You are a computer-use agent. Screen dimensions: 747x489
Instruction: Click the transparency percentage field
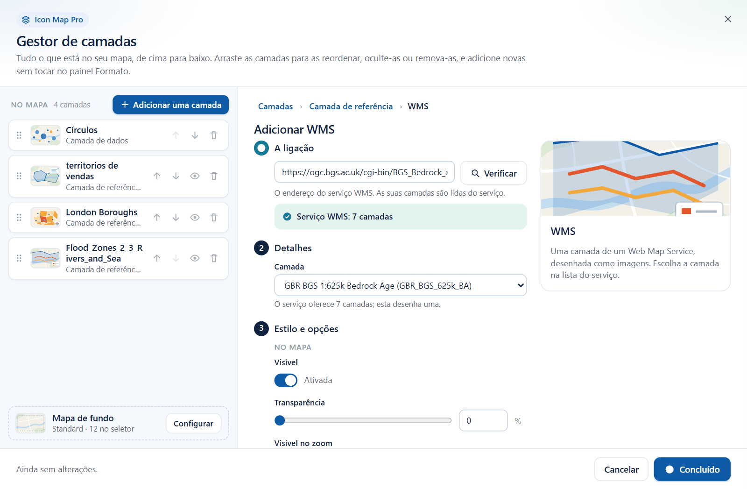pyautogui.click(x=483, y=420)
